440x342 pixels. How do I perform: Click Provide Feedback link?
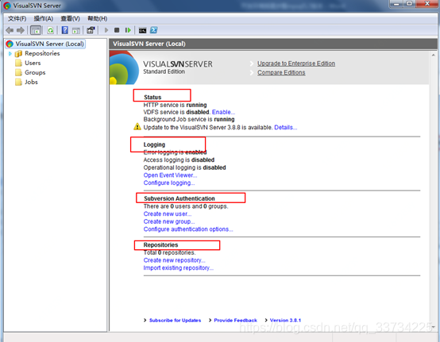[235, 320]
